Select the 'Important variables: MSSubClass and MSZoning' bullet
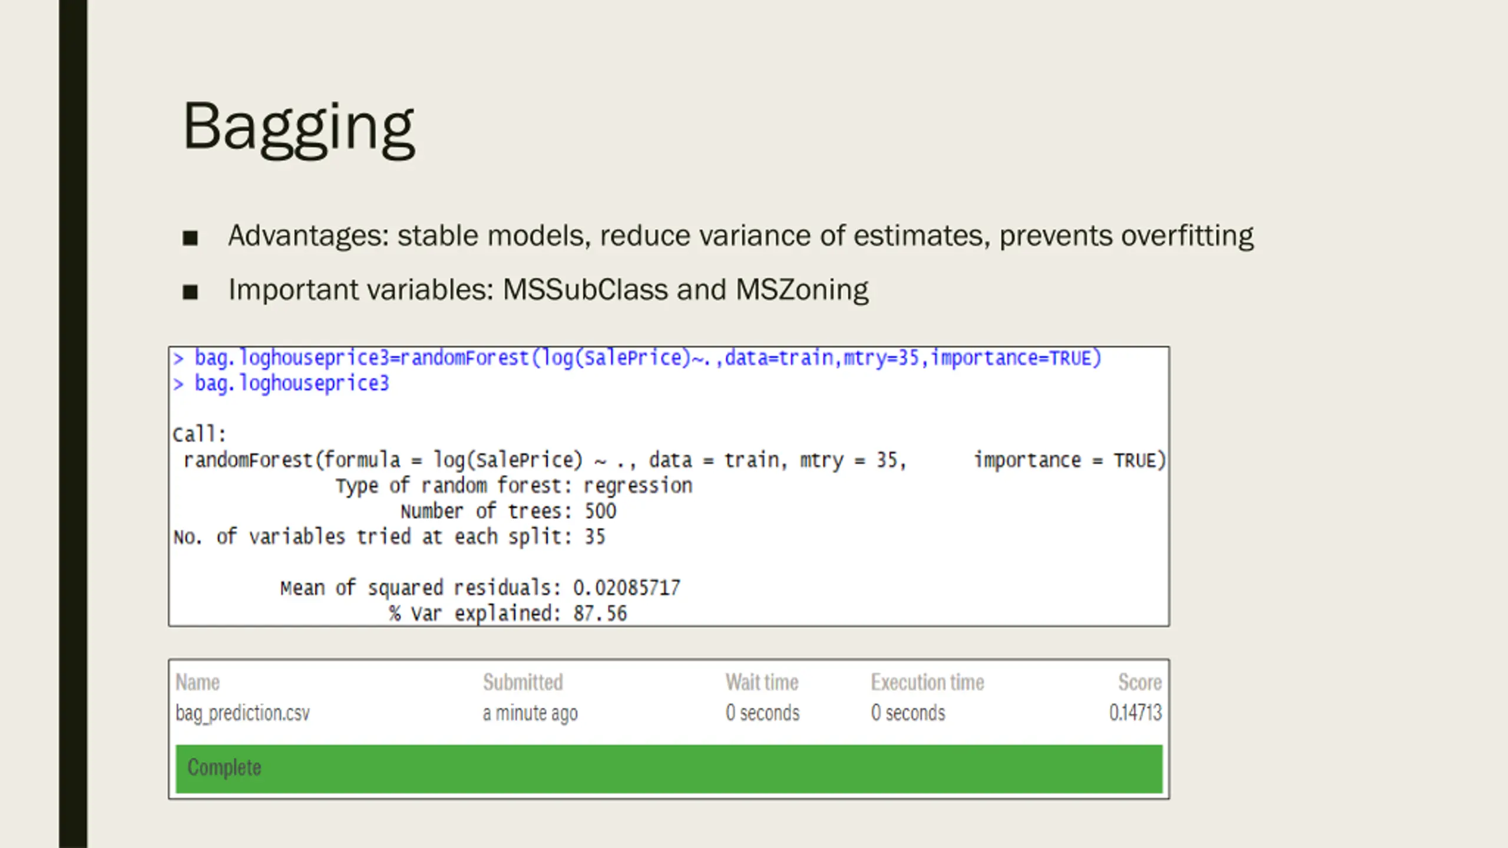Viewport: 1508px width, 848px height. [x=548, y=290]
